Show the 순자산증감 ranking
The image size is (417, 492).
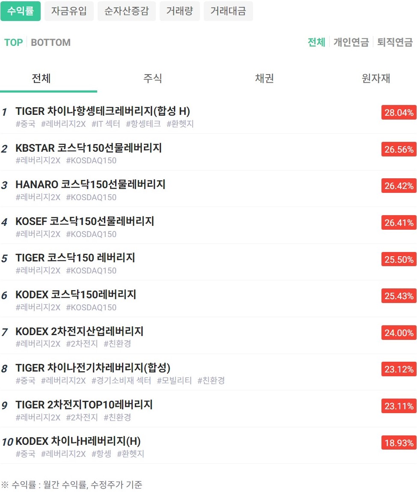(x=127, y=11)
